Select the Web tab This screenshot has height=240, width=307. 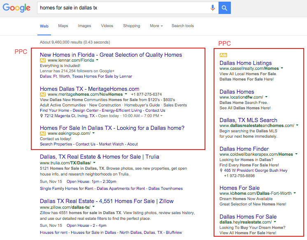44,26
